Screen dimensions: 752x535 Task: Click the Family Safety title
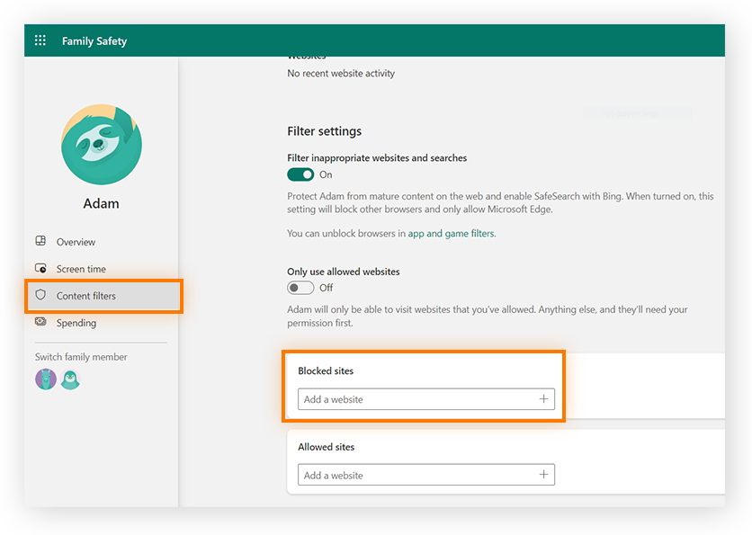point(94,41)
